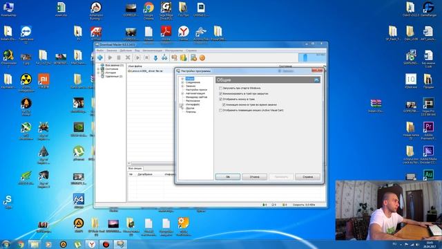Select Настройки прокси in settings tree
Image resolution: width=442 pixels, height=249 pixels.
click(x=196, y=90)
